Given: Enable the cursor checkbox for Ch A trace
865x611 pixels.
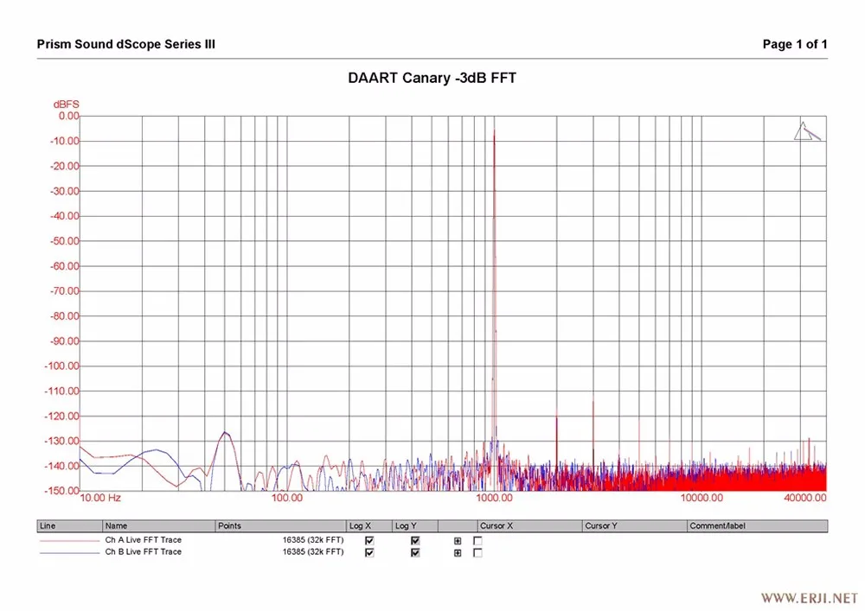Looking at the screenshot, I should (x=477, y=540).
